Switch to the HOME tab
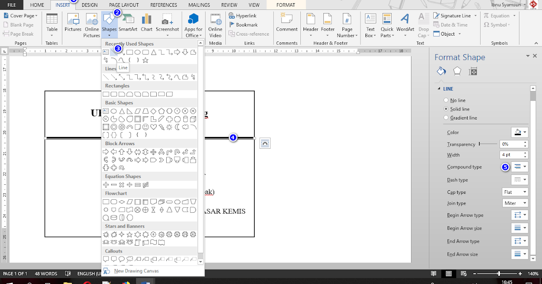This screenshot has width=542, height=284. coord(37,5)
